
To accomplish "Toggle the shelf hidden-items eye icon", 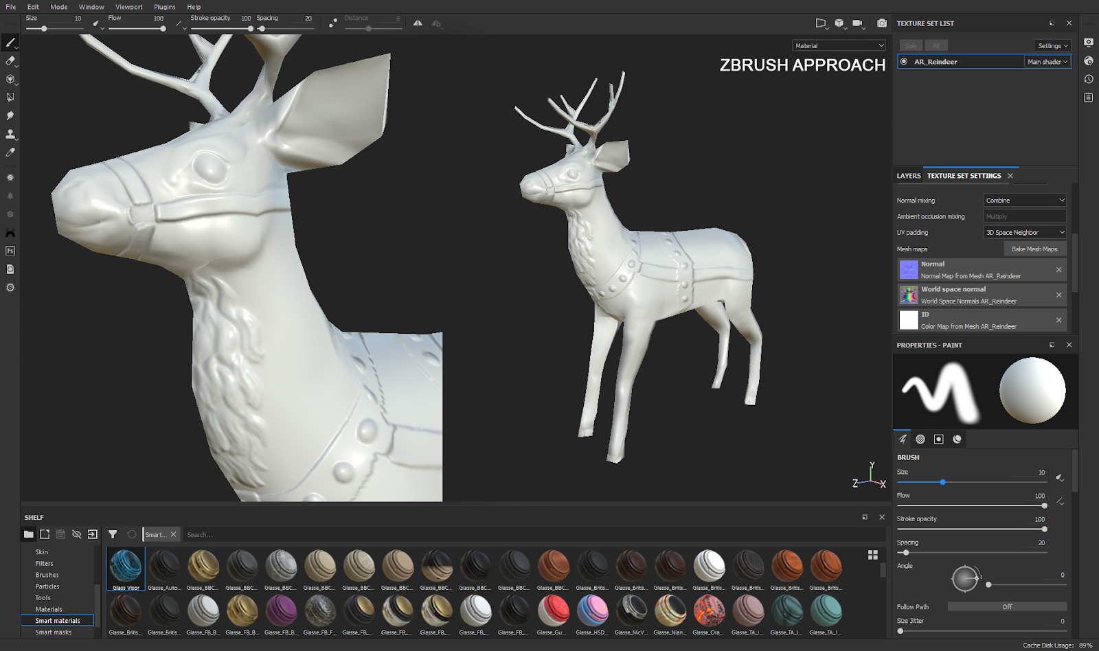I will tap(77, 534).
